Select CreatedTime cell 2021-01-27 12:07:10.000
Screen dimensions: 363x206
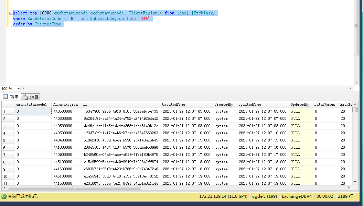click(x=187, y=133)
